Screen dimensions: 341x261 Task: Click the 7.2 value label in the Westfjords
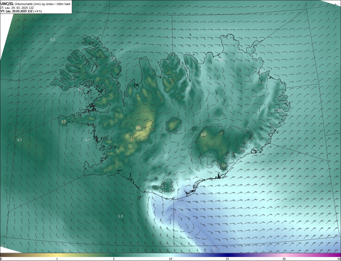tap(113, 58)
